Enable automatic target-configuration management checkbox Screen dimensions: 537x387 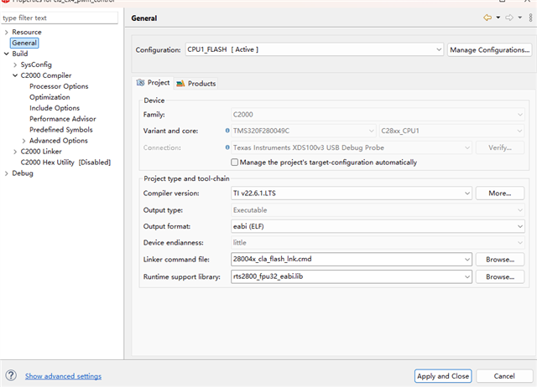(x=234, y=163)
